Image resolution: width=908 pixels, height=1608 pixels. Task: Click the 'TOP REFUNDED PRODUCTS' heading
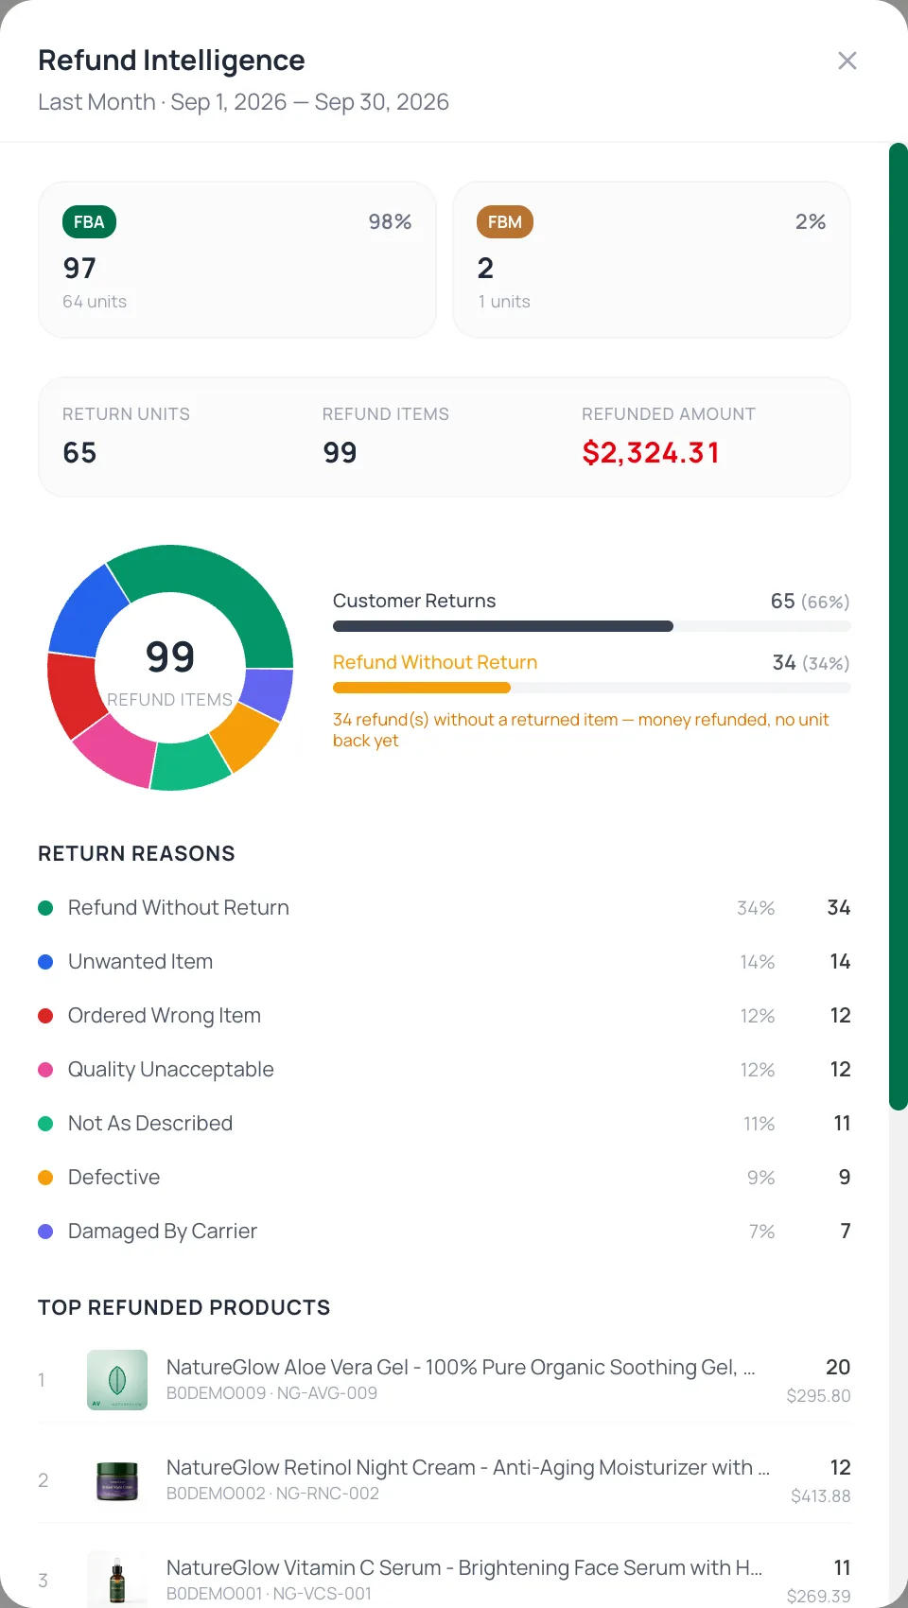click(x=184, y=1308)
